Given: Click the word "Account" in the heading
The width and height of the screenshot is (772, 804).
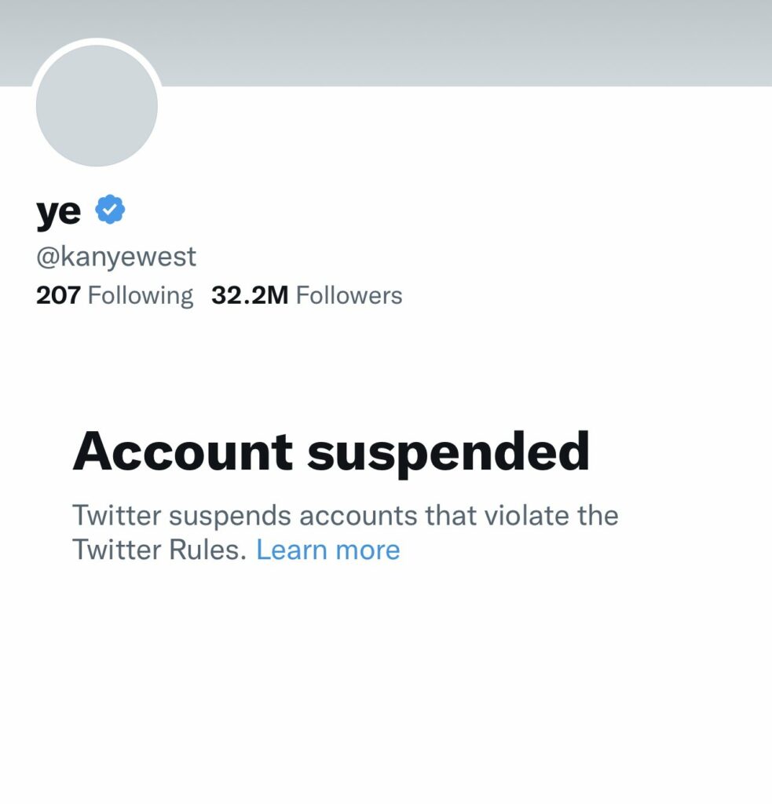Looking at the screenshot, I should [183, 451].
